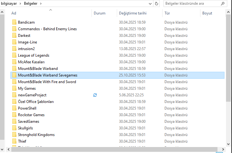Refresh the Belgeler folder view
The width and height of the screenshot is (232, 153).
point(156,3)
